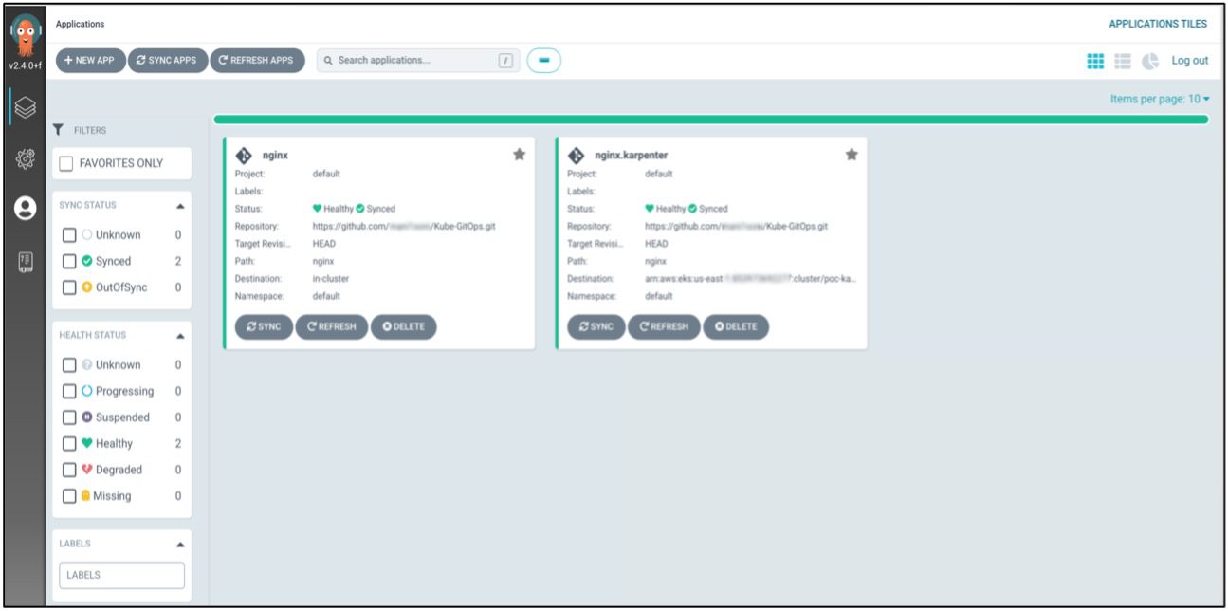
Task: Delete the nginx.karpenter application
Action: tap(736, 326)
